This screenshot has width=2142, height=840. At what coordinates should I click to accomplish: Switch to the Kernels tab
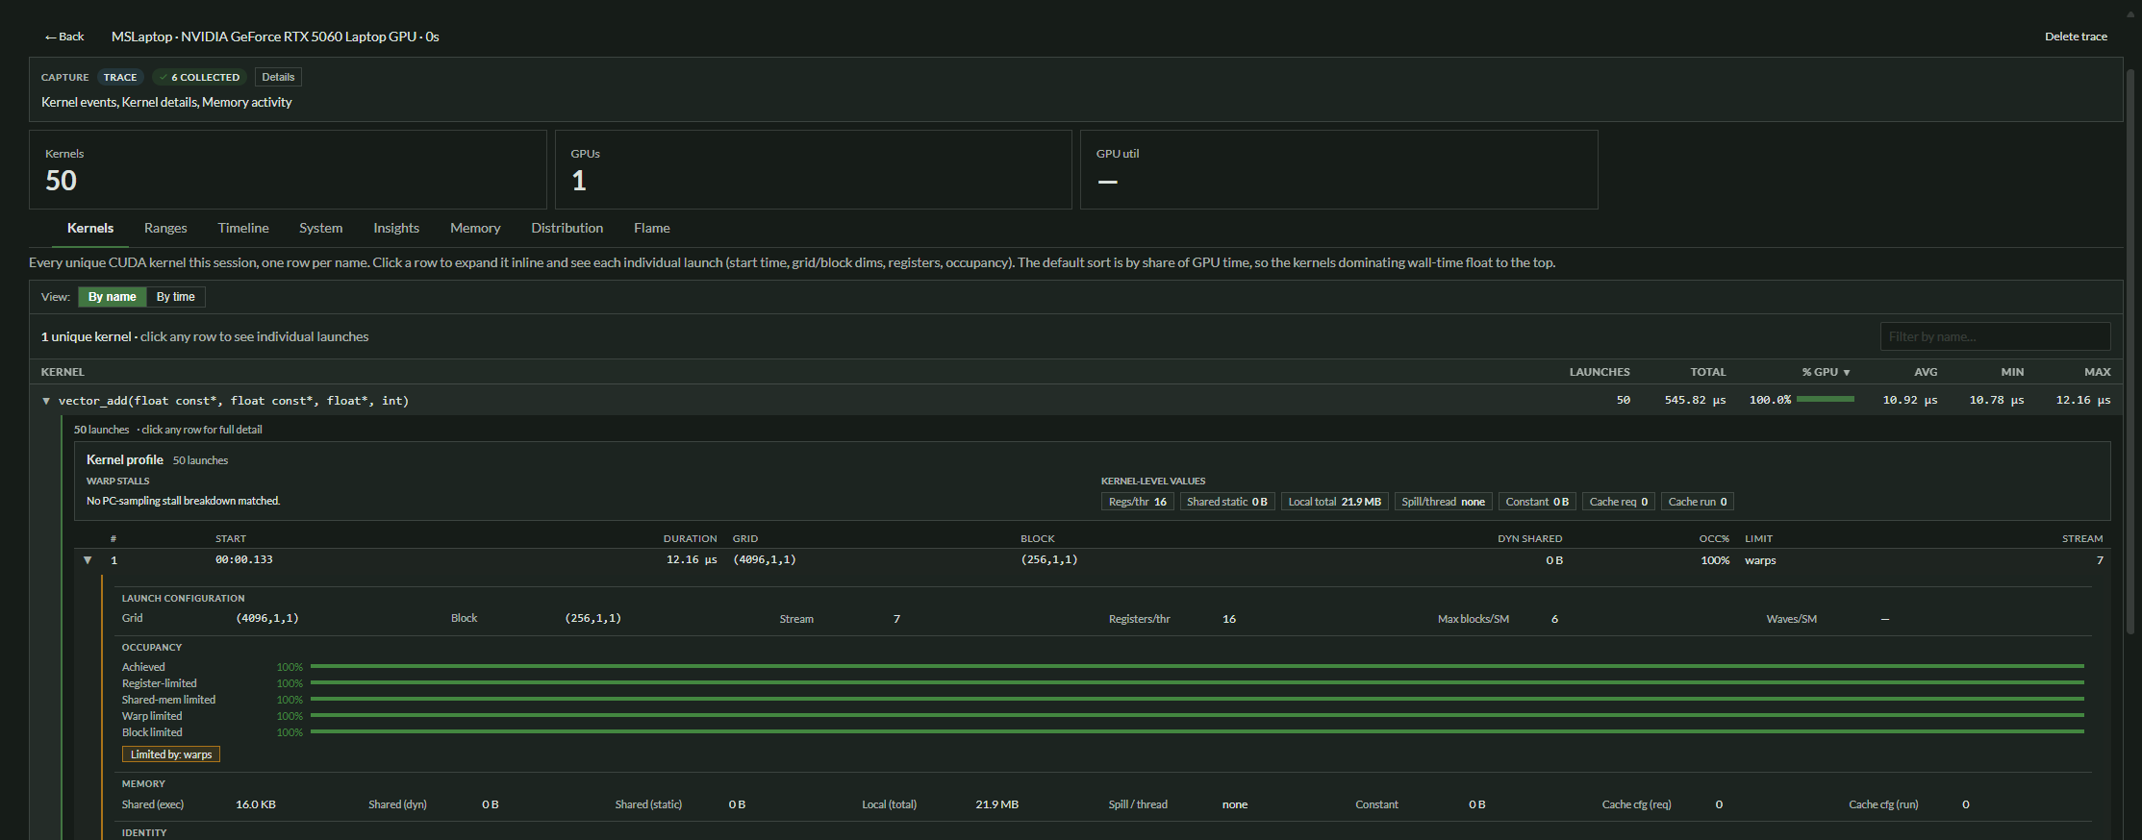90,228
